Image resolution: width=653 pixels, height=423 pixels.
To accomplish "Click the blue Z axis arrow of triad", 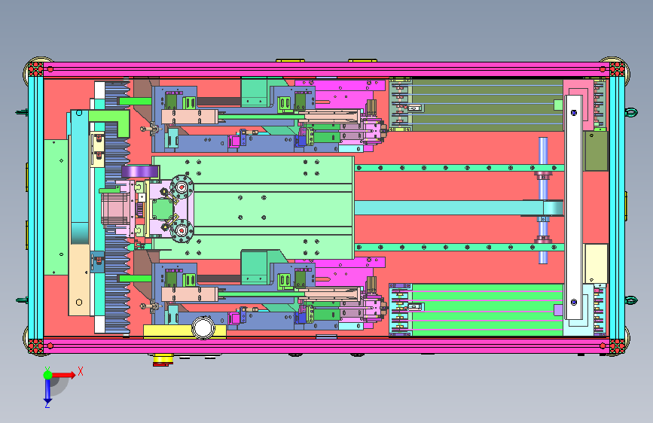I will (47, 392).
